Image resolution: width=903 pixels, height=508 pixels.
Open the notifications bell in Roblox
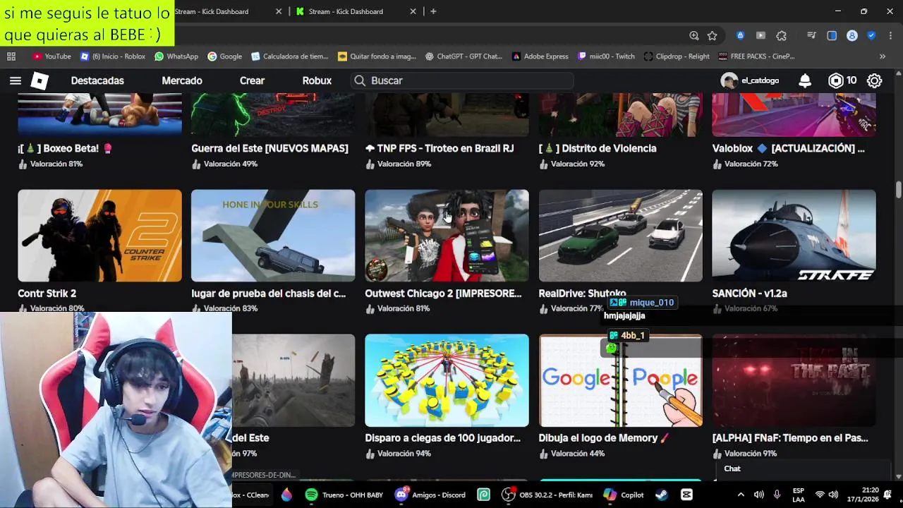click(805, 80)
